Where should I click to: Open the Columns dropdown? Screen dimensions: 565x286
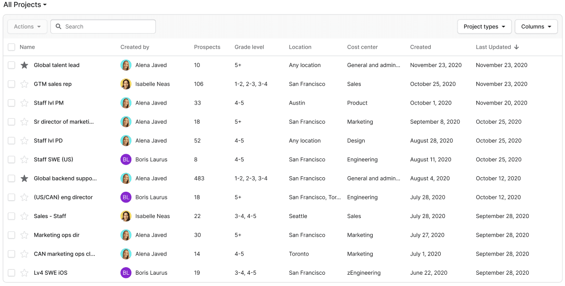[536, 27]
